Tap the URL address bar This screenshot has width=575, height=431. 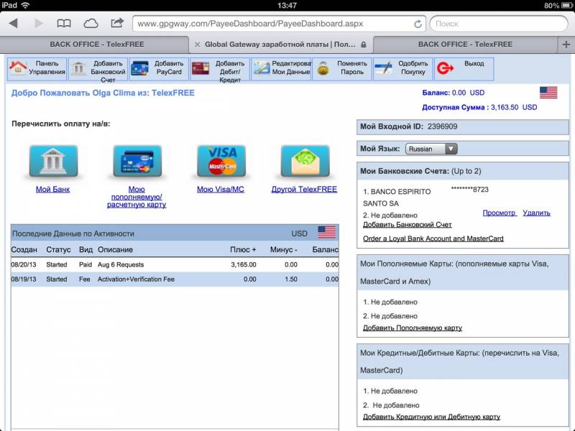[279, 24]
